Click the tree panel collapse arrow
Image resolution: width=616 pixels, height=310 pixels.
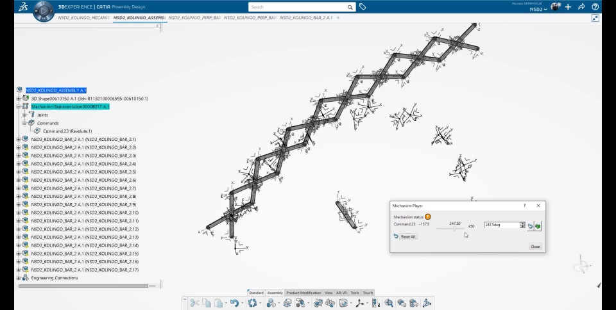coord(158,26)
